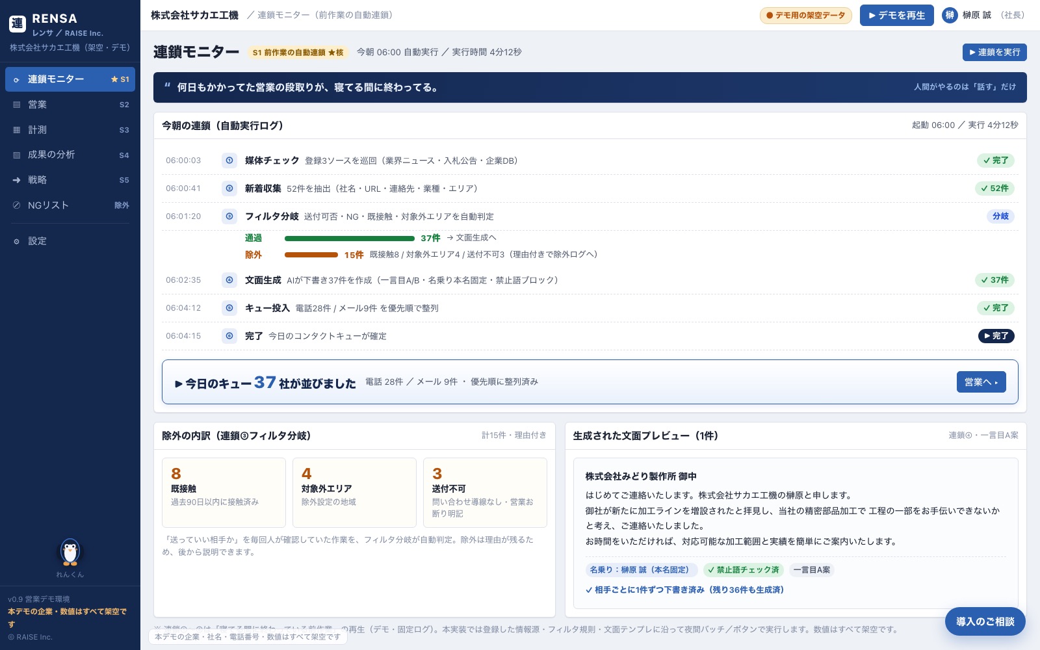The height and width of the screenshot is (650, 1040).
Task: Click 株式会社サカエ工機 breadcrumb title
Action: (194, 15)
